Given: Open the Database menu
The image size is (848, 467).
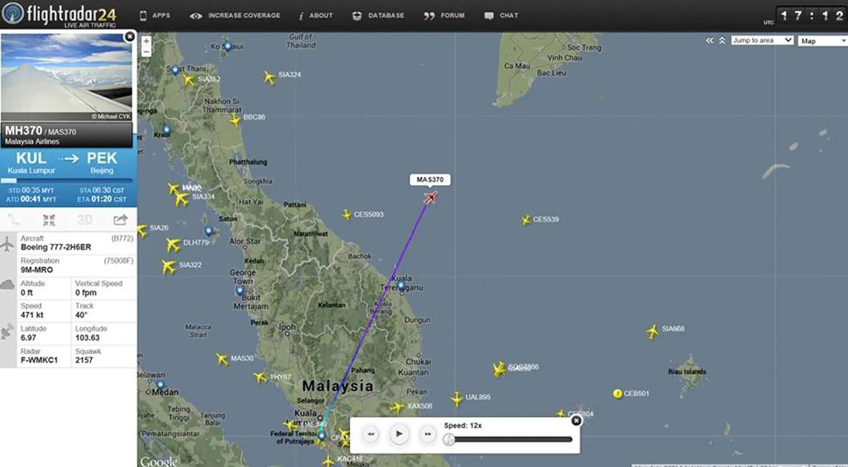Looking at the screenshot, I should tap(379, 16).
